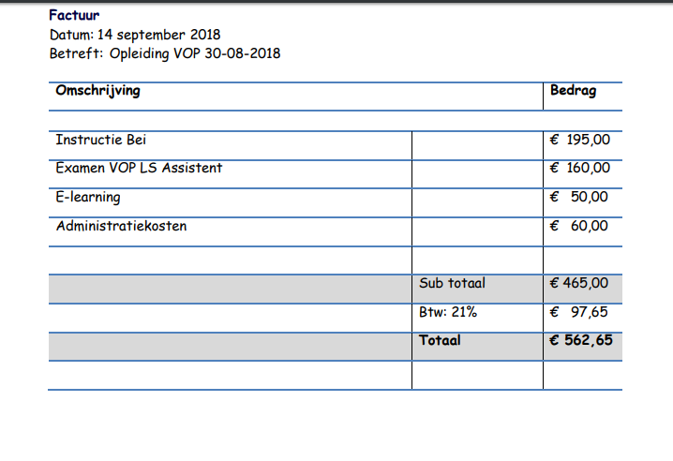Select the VAT amount € 97,65
Screen dimensions: 673x461
[580, 312]
